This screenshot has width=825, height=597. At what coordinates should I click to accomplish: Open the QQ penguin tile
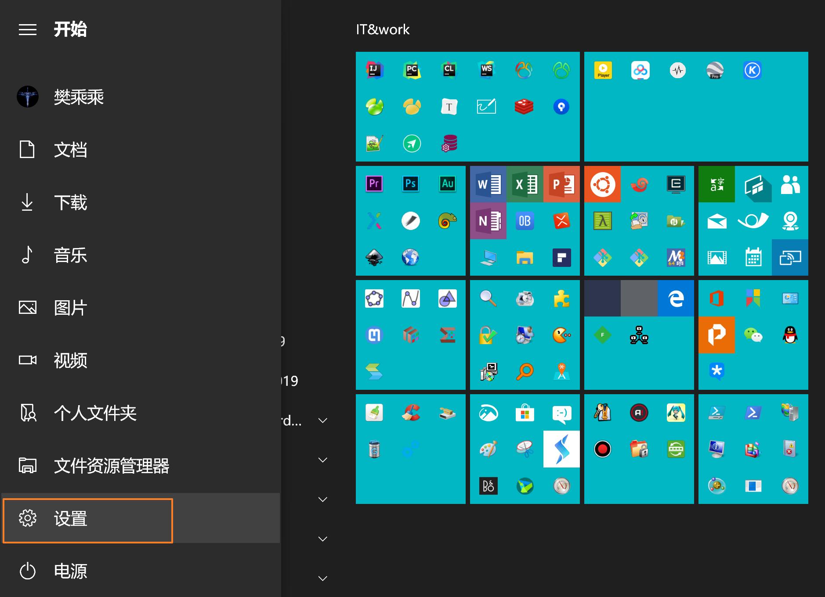[790, 335]
